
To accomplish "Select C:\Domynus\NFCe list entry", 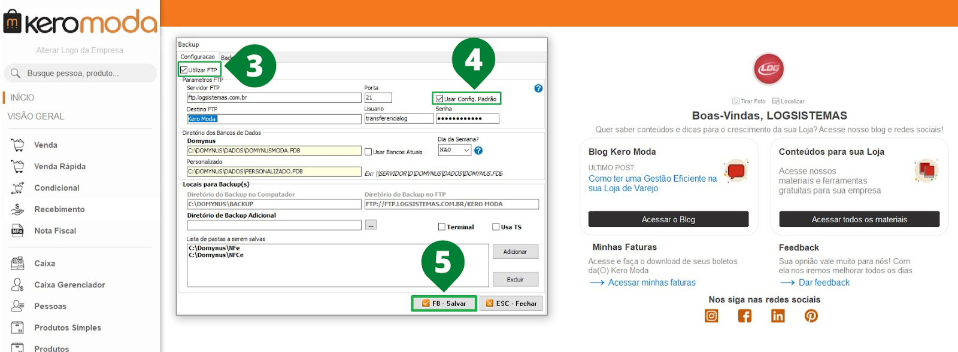I will click(216, 255).
